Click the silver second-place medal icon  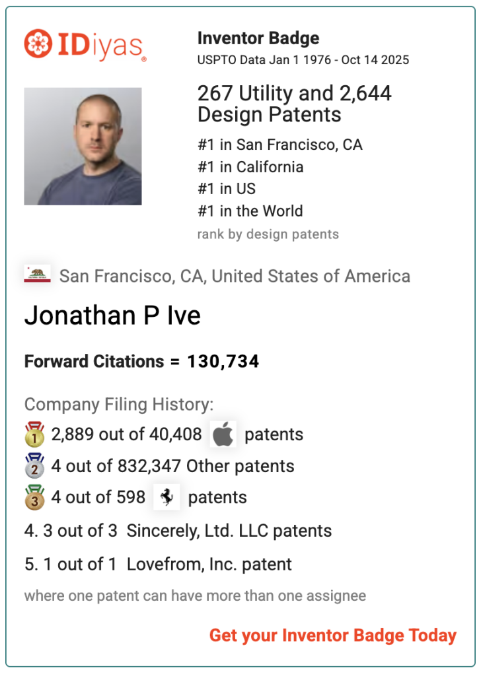[x=34, y=466]
